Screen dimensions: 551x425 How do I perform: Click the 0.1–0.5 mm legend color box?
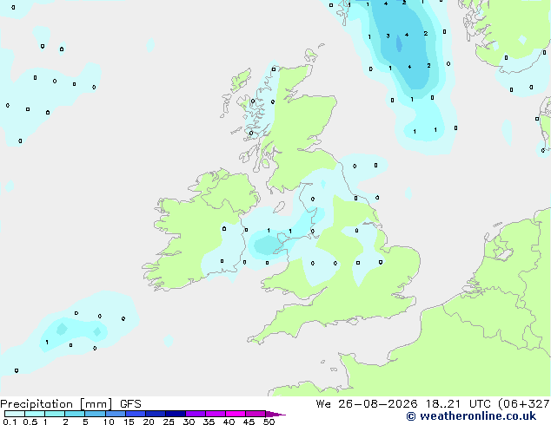15,414
